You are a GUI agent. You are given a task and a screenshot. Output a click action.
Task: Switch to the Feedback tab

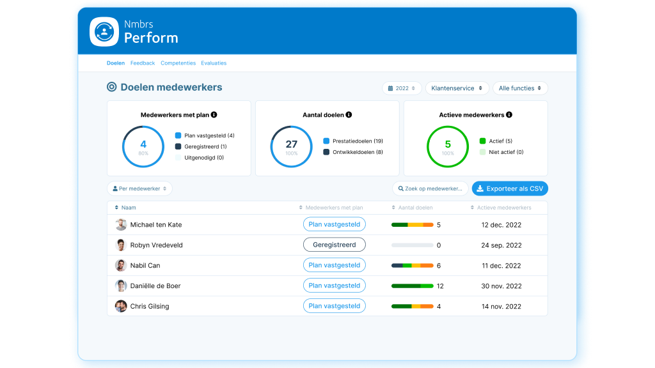[142, 63]
